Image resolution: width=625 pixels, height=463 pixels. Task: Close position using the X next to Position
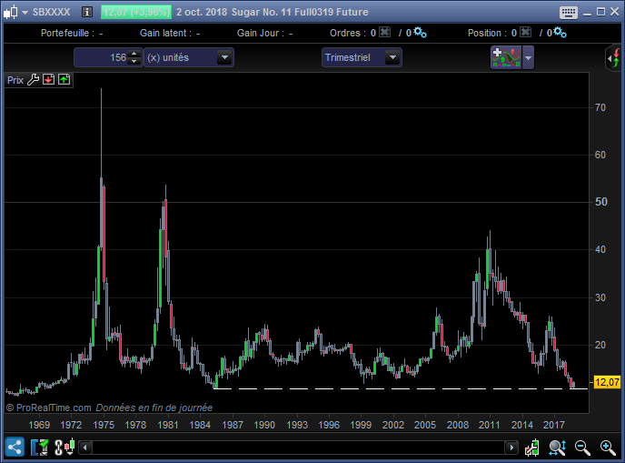pos(526,33)
